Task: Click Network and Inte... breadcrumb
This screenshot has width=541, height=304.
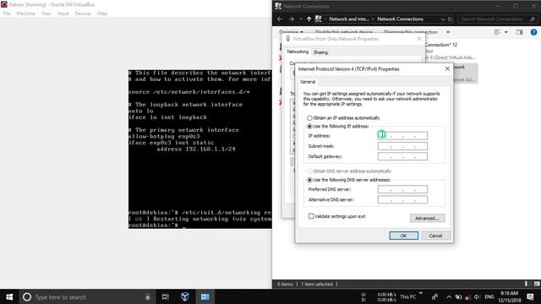Action: [349, 19]
